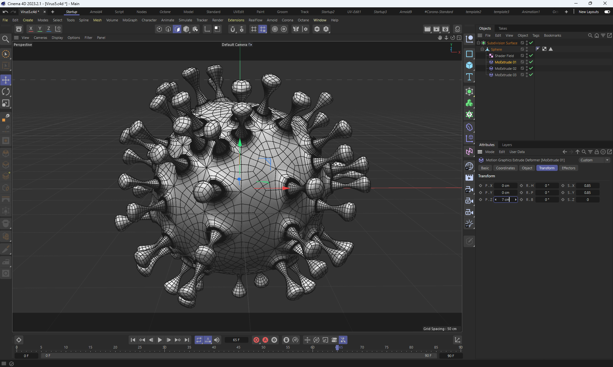Go to start of animation
The height and width of the screenshot is (367, 613).
(133, 340)
